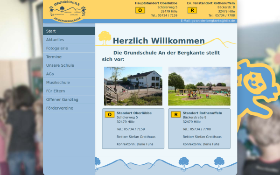Screen dimensions: 280x175
Task: Open the Rothenuffeln playground photo
Action: tap(199, 86)
